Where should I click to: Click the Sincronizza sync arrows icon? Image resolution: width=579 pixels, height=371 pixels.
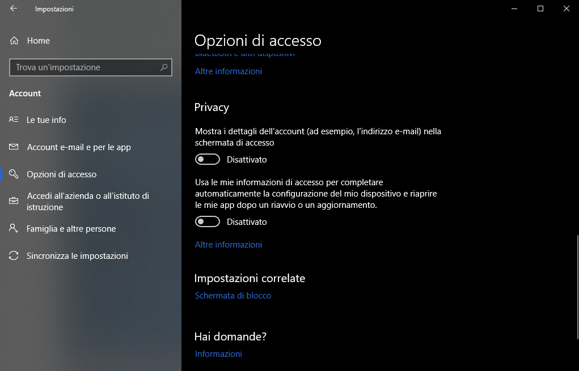click(14, 256)
